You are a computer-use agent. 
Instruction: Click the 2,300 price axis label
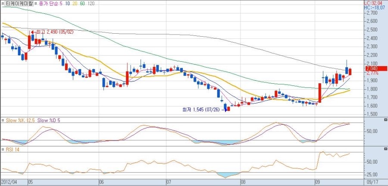point(372,47)
